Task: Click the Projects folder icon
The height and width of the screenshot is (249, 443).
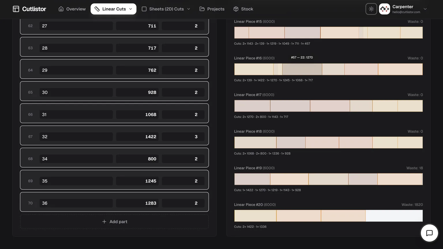Action: point(202,9)
